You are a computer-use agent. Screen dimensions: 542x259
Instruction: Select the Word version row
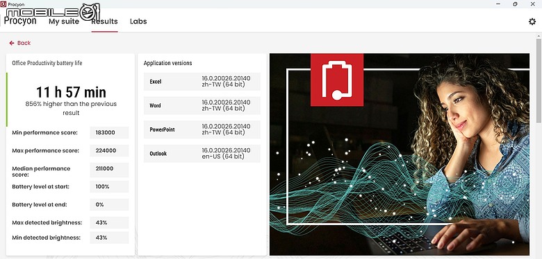pos(202,105)
